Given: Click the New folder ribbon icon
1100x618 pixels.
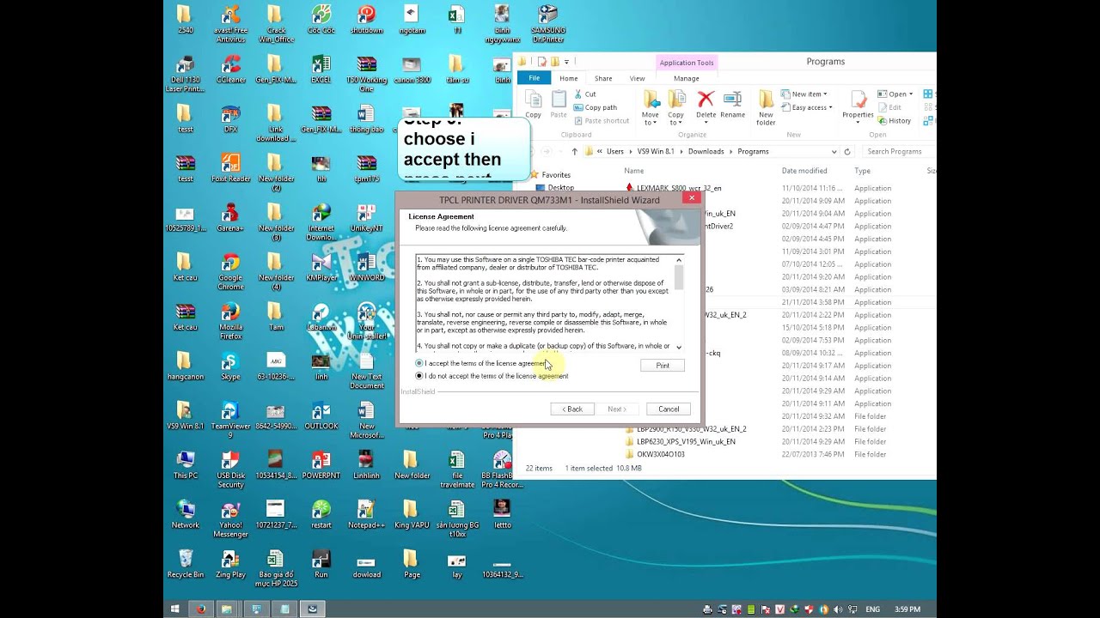Looking at the screenshot, I should point(766,107).
